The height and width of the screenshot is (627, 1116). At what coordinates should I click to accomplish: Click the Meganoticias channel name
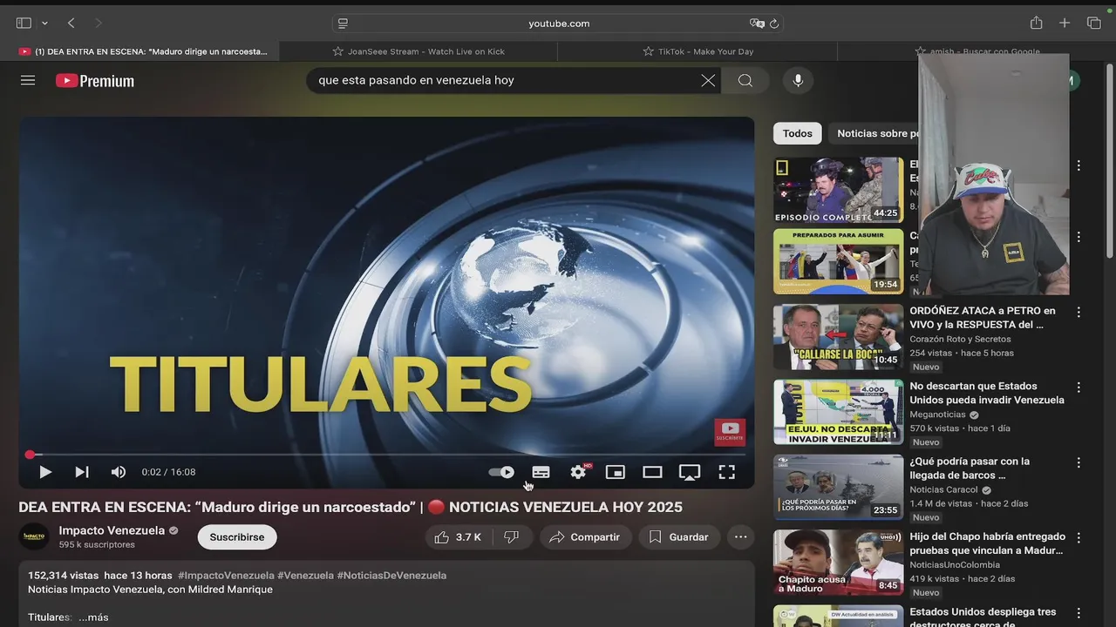tap(938, 415)
